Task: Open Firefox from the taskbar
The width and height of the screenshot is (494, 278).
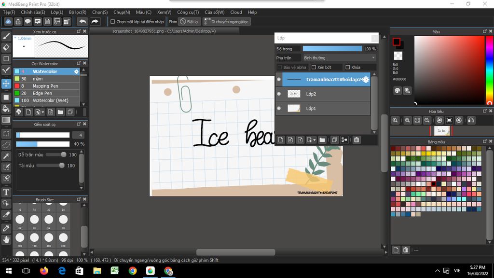Action: pos(44,271)
